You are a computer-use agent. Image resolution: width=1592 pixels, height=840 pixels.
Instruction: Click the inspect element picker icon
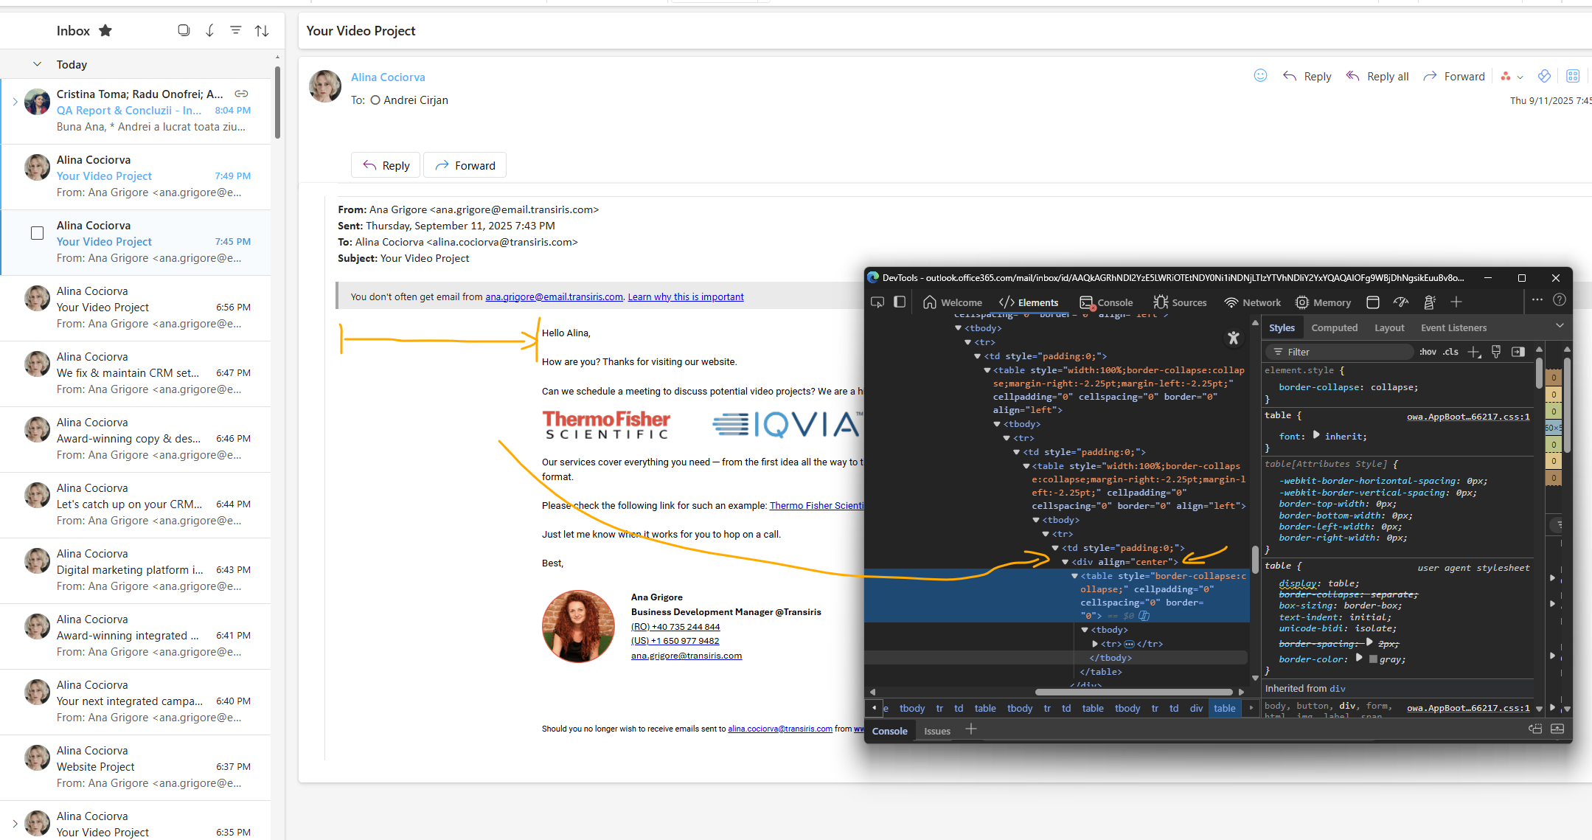point(877,302)
